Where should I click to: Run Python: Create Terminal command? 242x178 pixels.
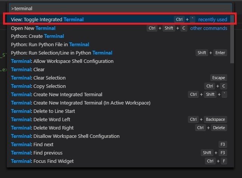coord(37,36)
